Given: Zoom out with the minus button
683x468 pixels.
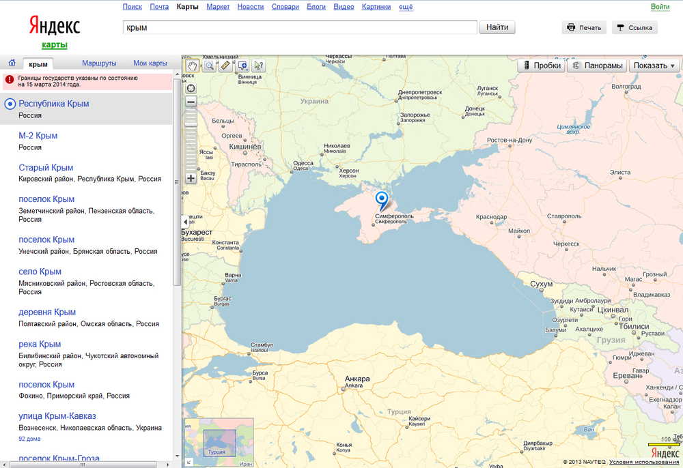Looking at the screenshot, I should [x=191, y=102].
